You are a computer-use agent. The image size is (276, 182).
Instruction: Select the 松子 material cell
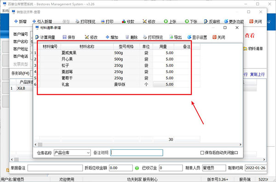click(87, 65)
